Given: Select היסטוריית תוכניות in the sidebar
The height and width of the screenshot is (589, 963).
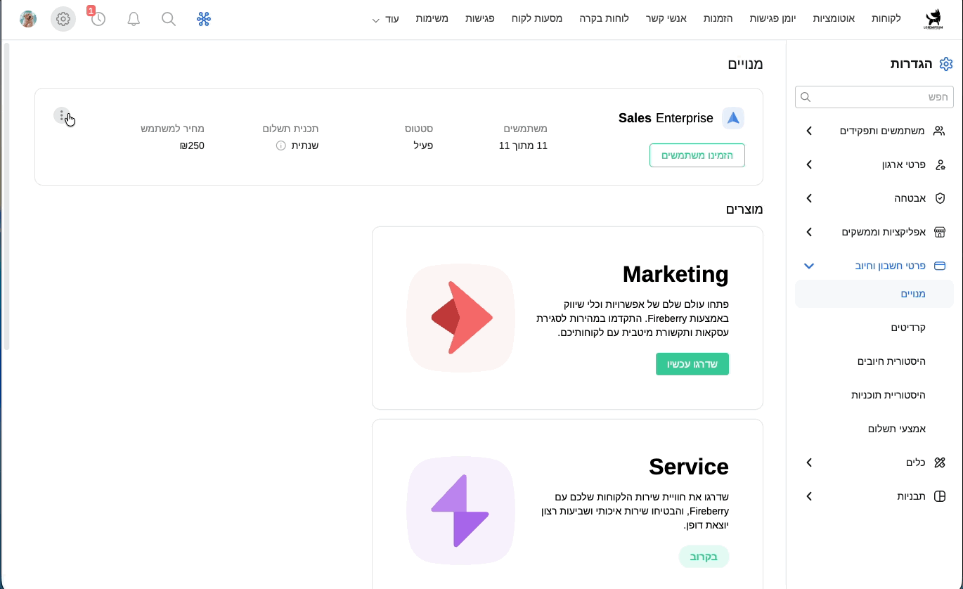Looking at the screenshot, I should 888,395.
